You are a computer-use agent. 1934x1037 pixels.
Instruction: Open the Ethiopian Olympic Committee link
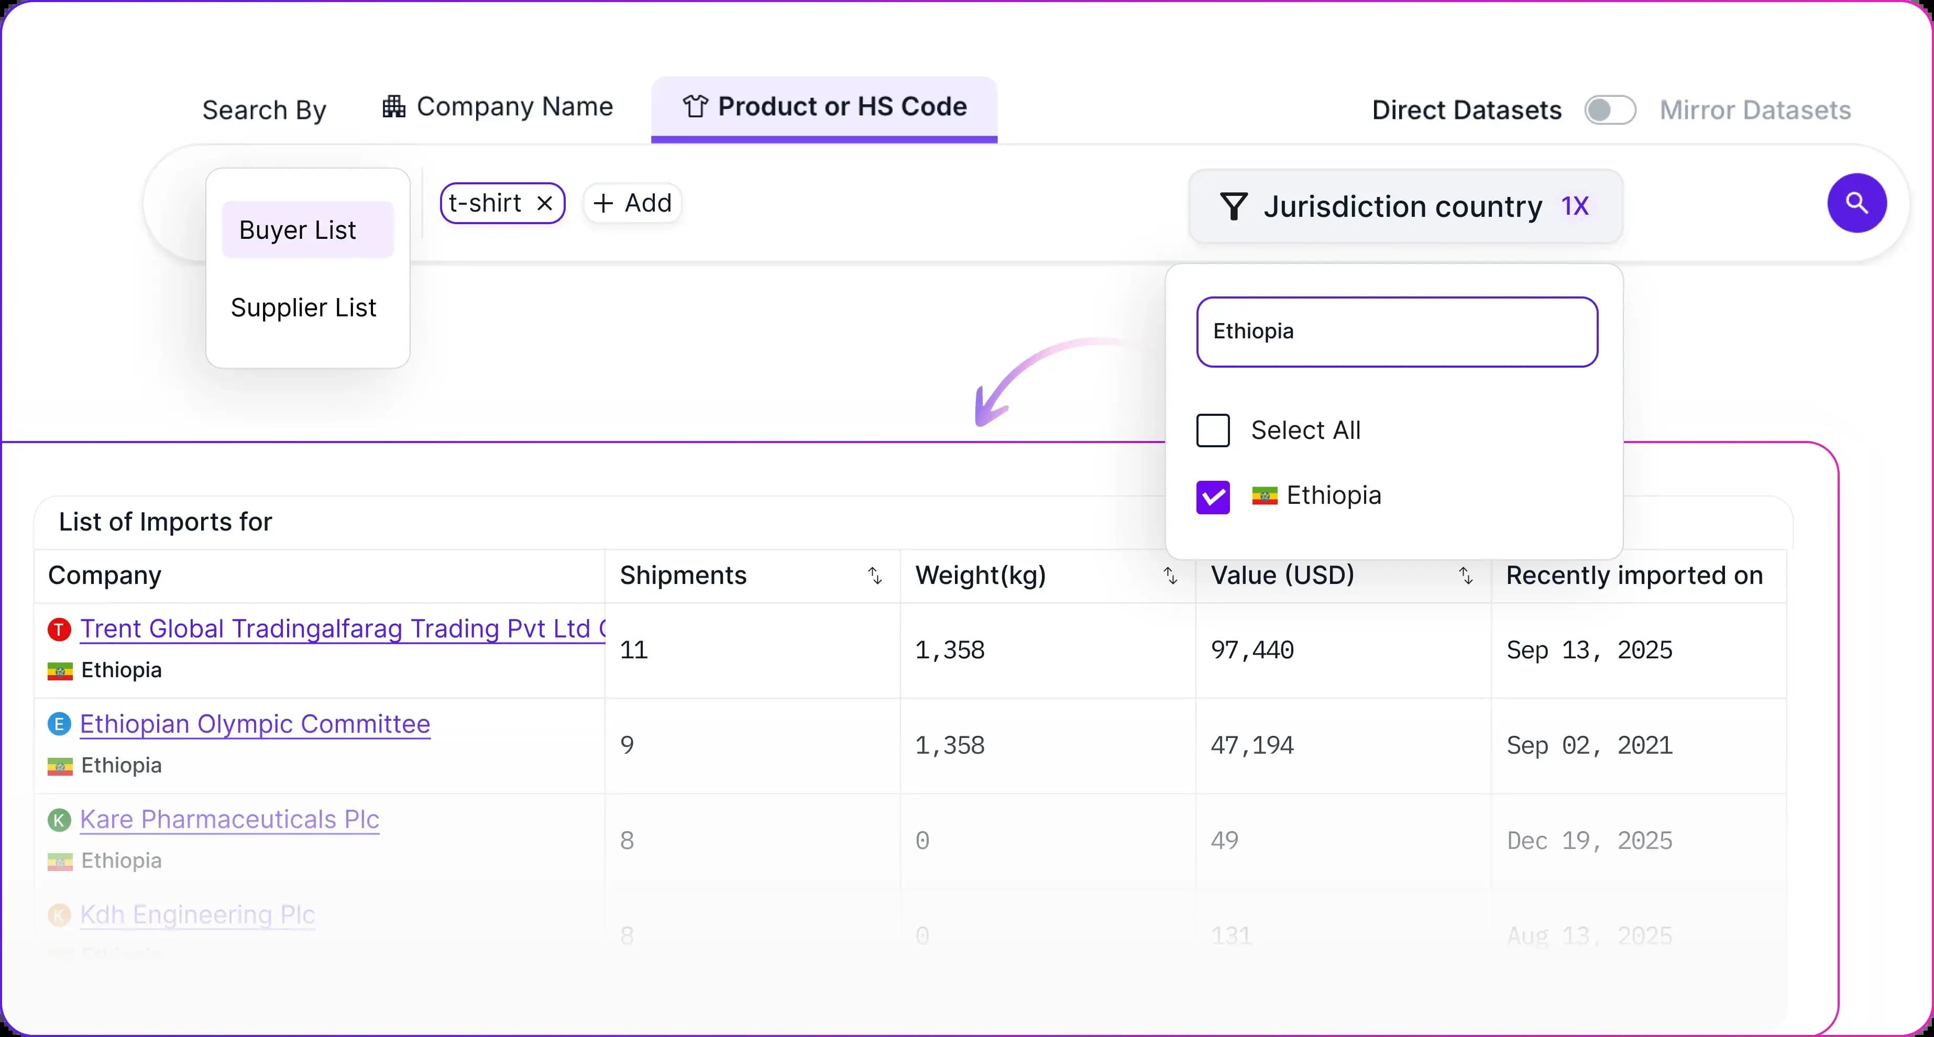pyautogui.click(x=255, y=725)
